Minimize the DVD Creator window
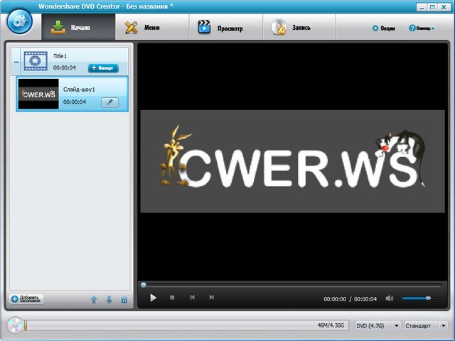Screen dimensions: 455x341 click(422, 7)
